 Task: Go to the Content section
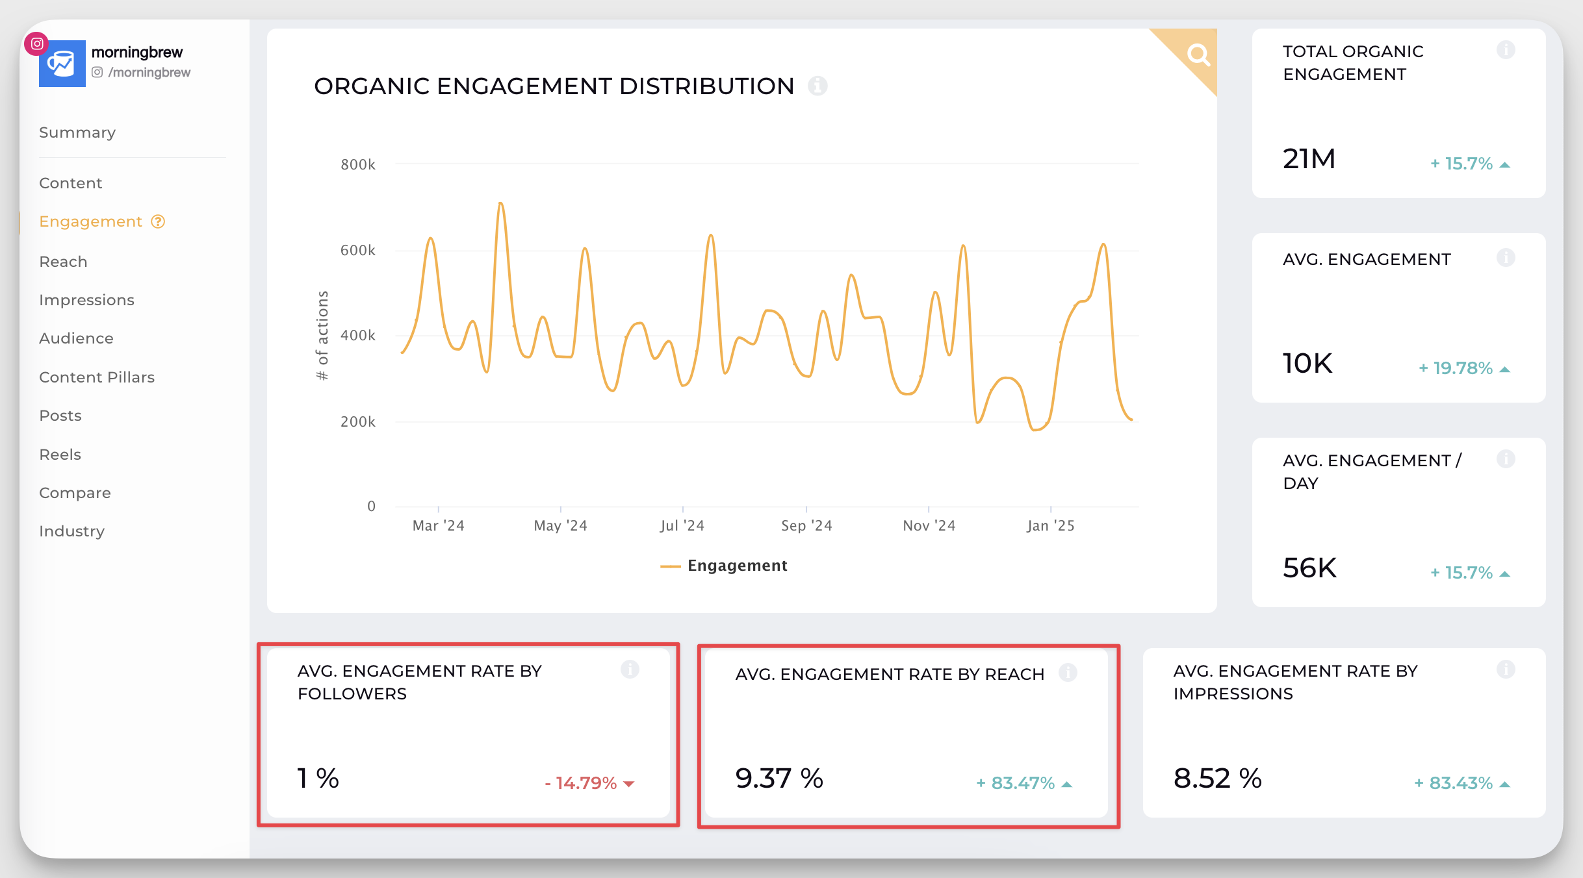[71, 183]
